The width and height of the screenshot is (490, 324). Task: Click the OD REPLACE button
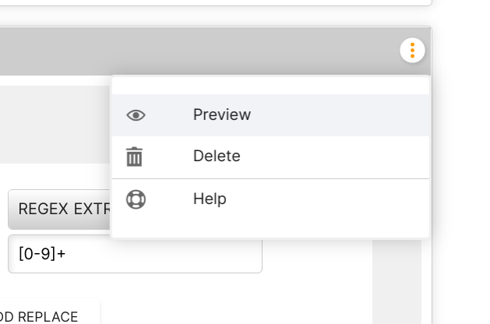(47, 312)
